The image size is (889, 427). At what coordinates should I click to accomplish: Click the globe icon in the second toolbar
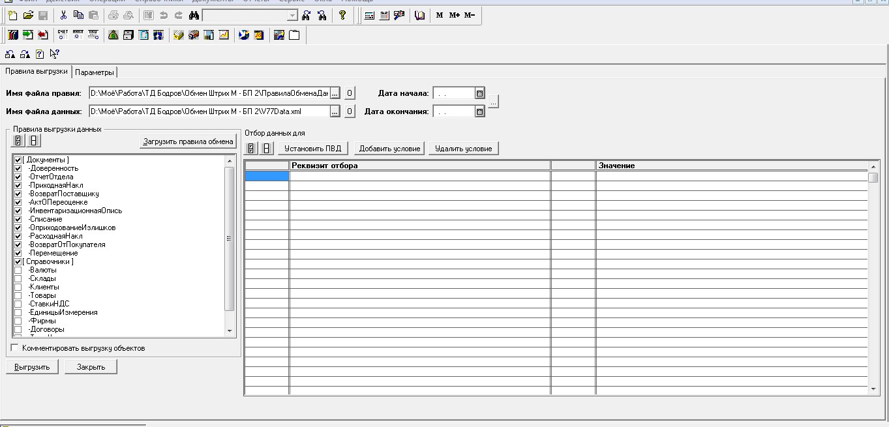pyautogui.click(x=244, y=35)
